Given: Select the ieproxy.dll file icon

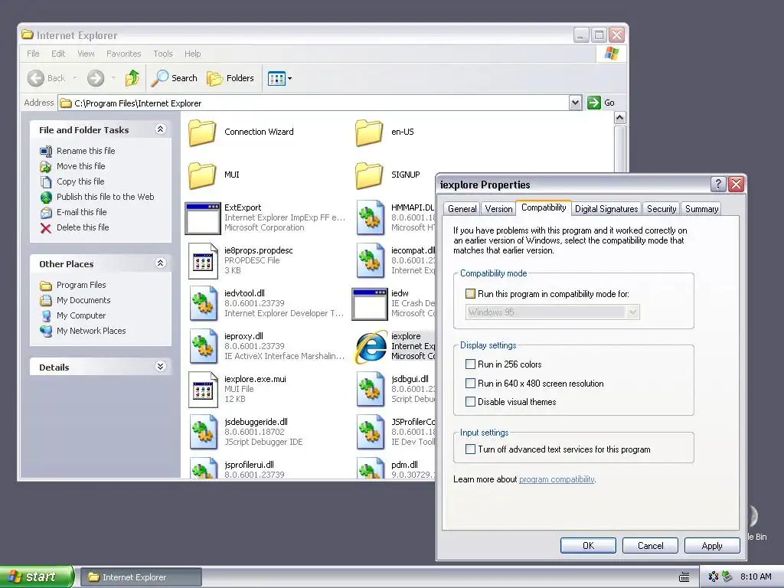Looking at the screenshot, I should point(203,346).
